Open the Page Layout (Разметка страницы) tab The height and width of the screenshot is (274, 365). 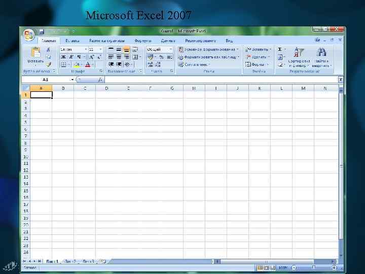[107, 41]
